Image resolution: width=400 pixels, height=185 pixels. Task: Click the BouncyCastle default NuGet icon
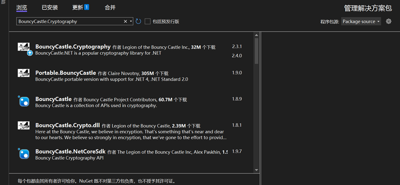24,101
